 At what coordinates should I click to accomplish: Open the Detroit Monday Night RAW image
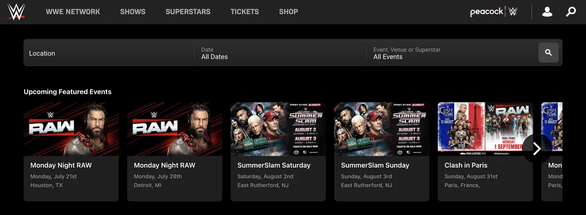174,129
